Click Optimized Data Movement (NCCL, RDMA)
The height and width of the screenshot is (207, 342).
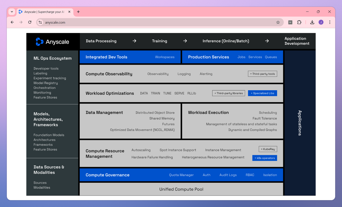142,130
